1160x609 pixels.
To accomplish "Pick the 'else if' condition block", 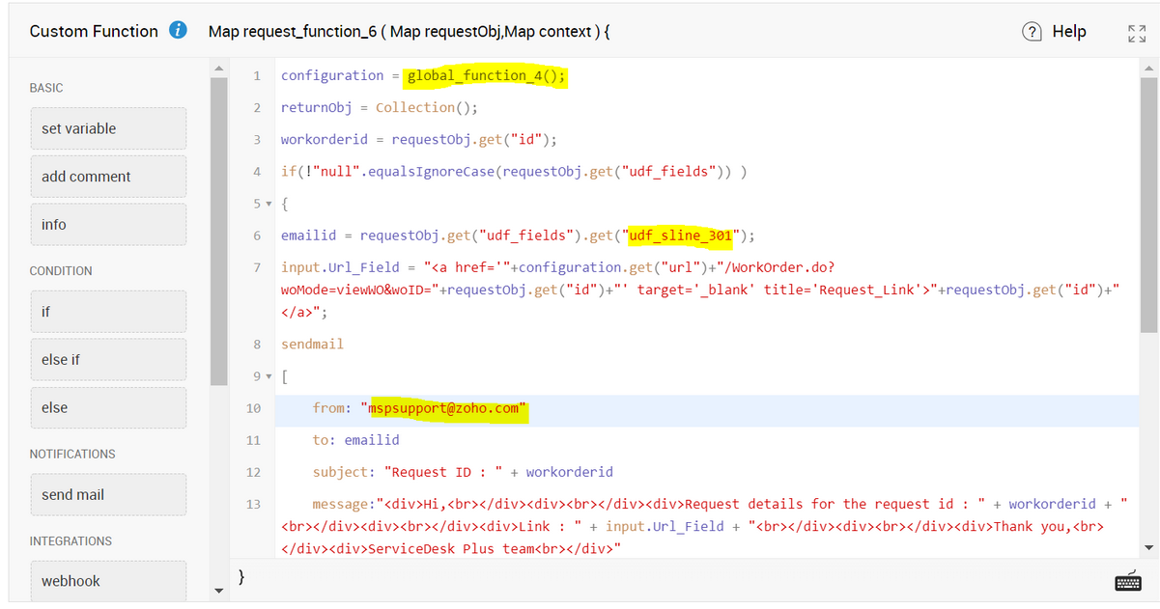I will (107, 360).
